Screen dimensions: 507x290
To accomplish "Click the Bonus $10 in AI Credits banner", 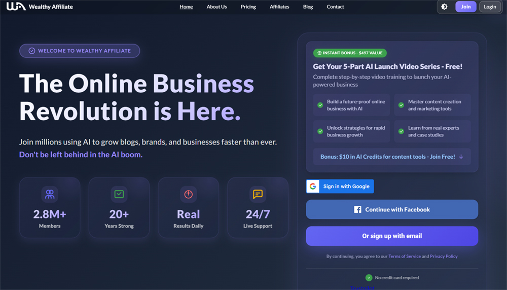I will (x=392, y=157).
